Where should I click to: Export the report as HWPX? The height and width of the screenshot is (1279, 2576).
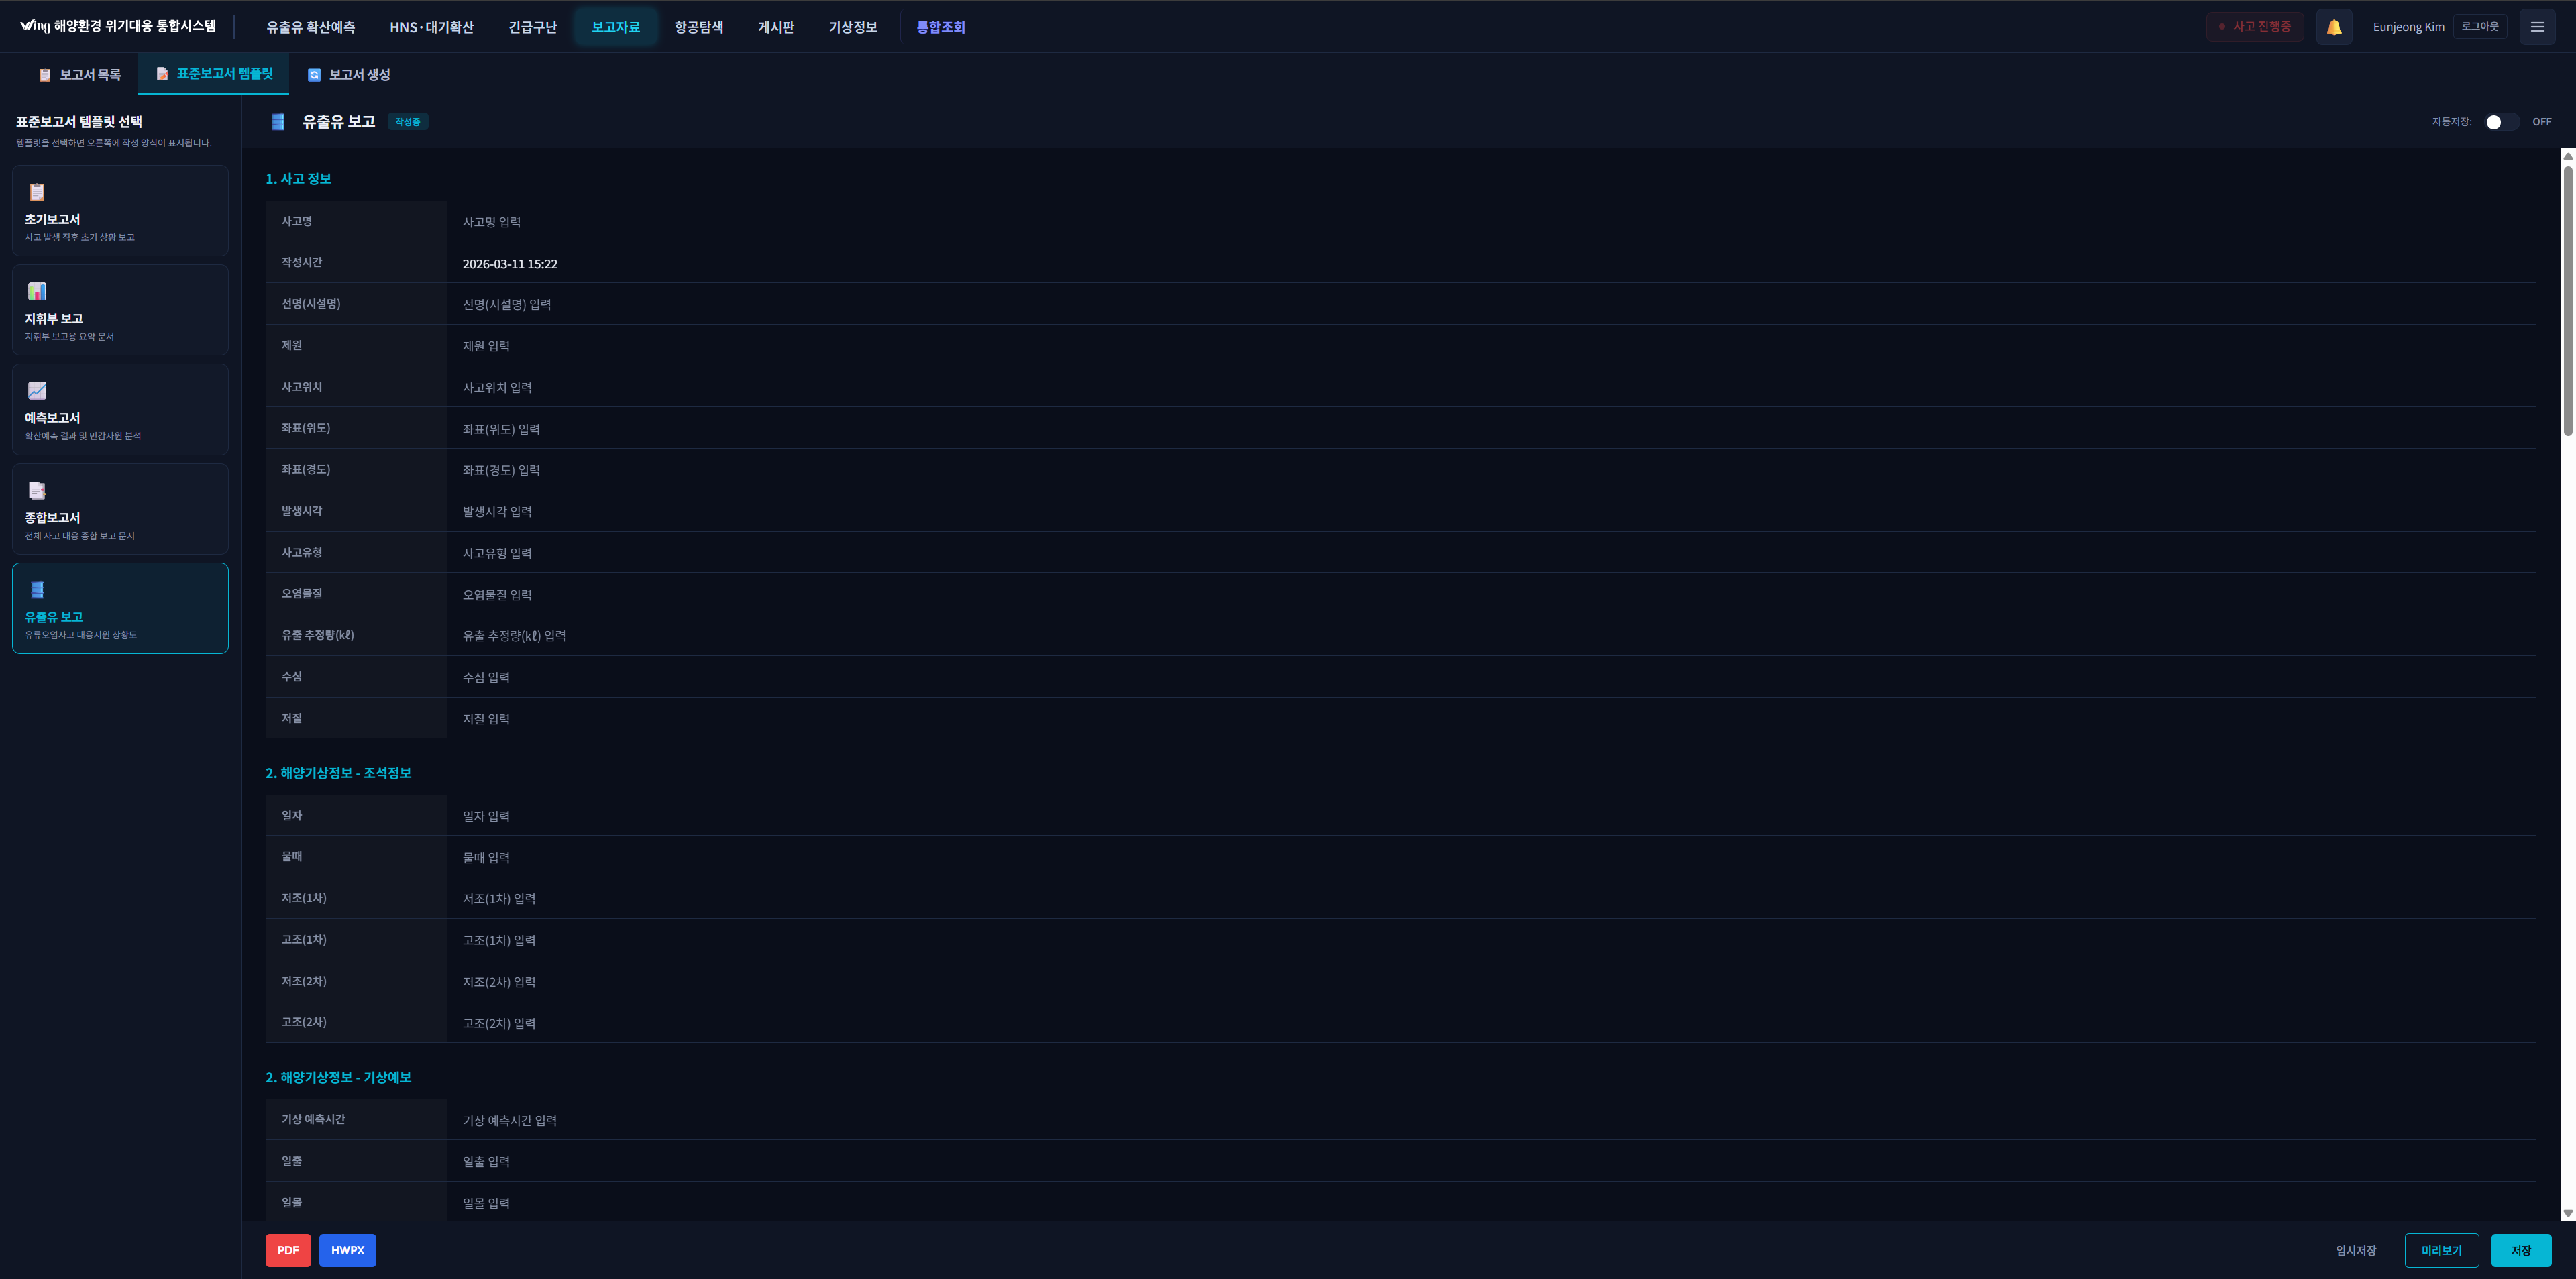coord(347,1250)
